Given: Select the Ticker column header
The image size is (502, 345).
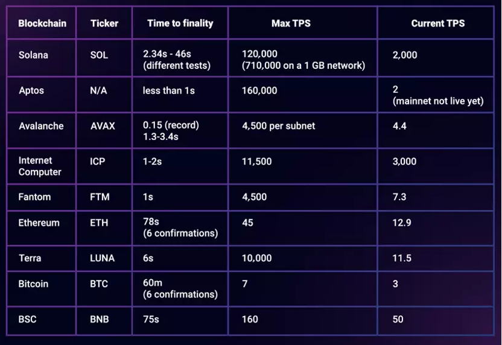Looking at the screenshot, I should pos(104,23).
